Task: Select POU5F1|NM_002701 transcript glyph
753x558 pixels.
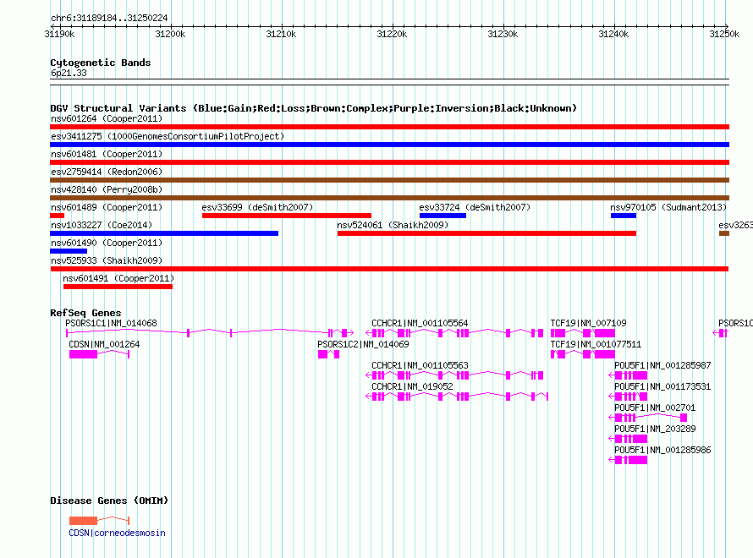Action: click(648, 418)
